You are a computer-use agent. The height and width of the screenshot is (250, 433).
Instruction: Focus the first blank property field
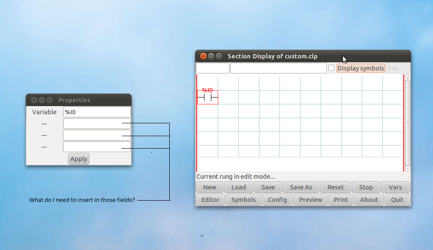(x=96, y=123)
